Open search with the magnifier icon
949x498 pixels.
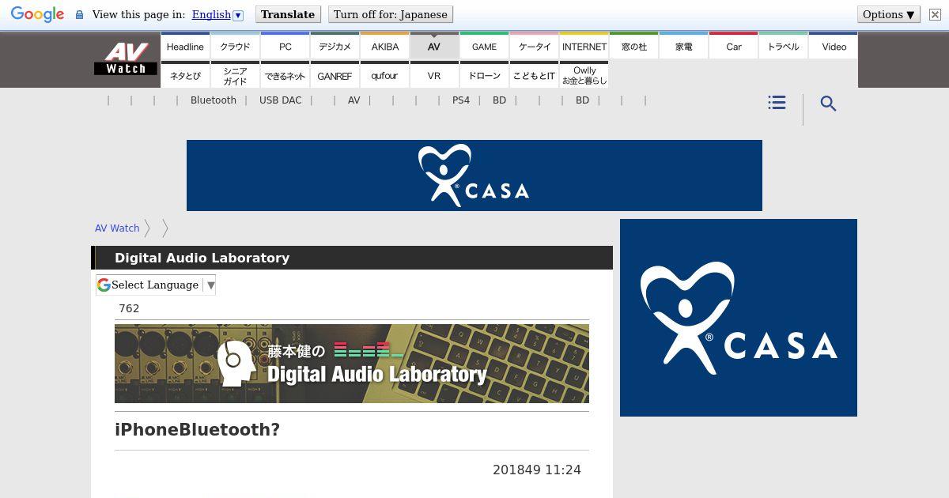click(x=828, y=104)
